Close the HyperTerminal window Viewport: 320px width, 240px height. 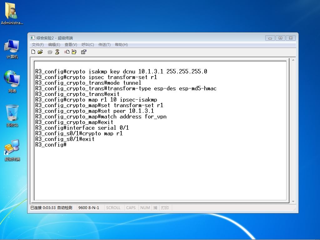(x=291, y=38)
